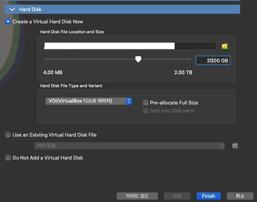Click the Hard Disk File Location and Size label

coord(72,32)
